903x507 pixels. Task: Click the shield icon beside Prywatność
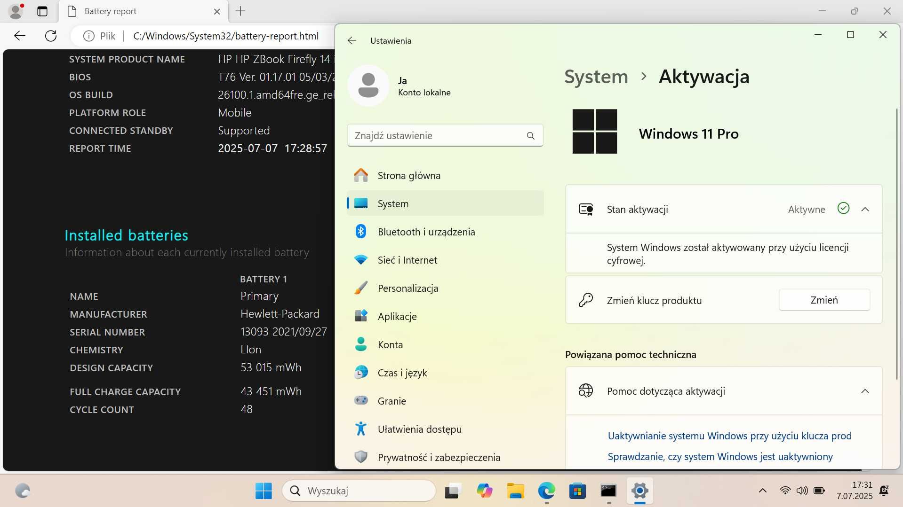tap(361, 457)
